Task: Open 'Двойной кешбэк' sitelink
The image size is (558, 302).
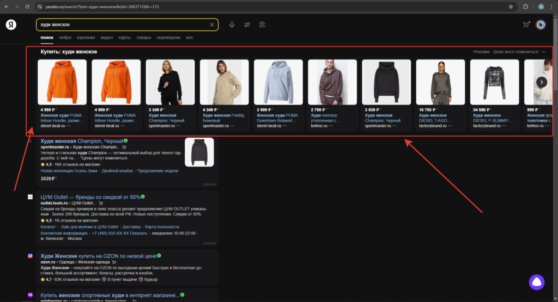Action: 118,171
